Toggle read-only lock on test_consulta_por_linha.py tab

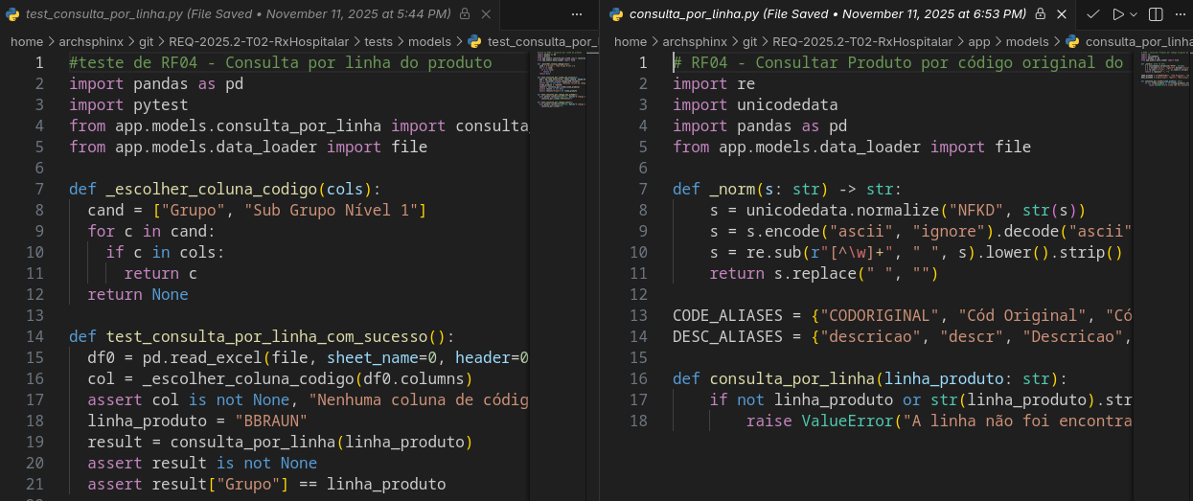pyautogui.click(x=465, y=14)
